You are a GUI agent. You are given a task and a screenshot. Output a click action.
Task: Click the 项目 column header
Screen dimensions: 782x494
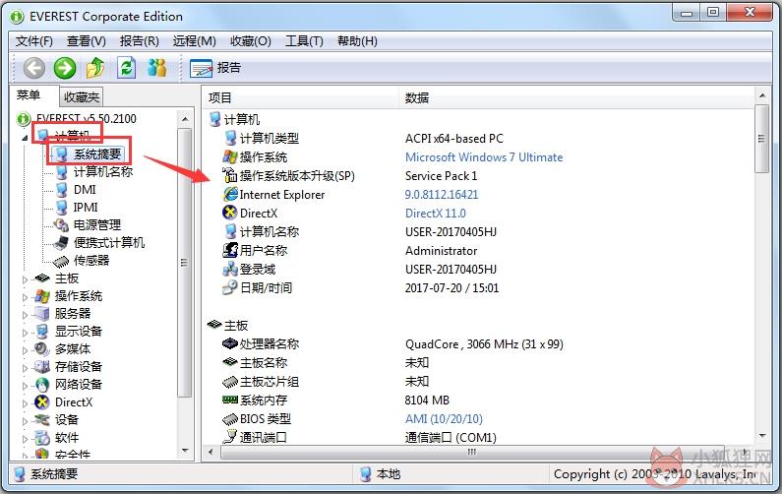[301, 97]
